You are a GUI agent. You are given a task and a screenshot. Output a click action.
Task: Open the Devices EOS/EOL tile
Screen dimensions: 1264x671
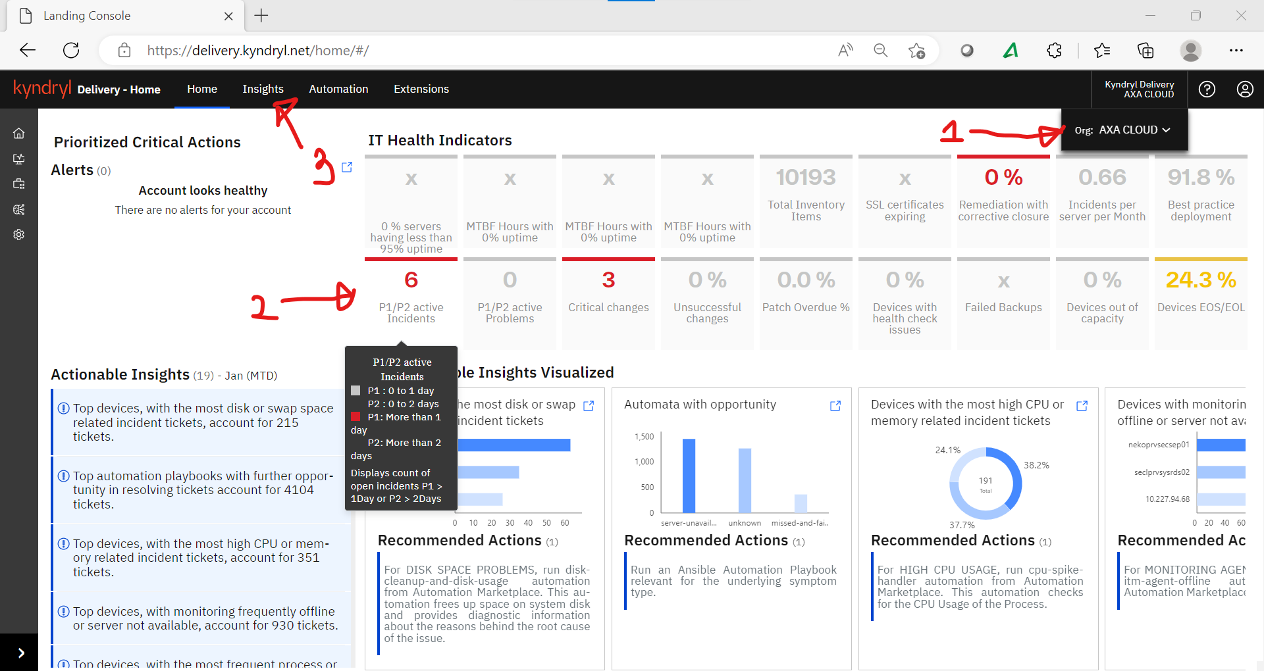click(1201, 303)
